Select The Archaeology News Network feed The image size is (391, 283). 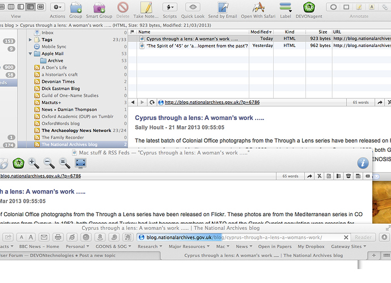pos(76,130)
